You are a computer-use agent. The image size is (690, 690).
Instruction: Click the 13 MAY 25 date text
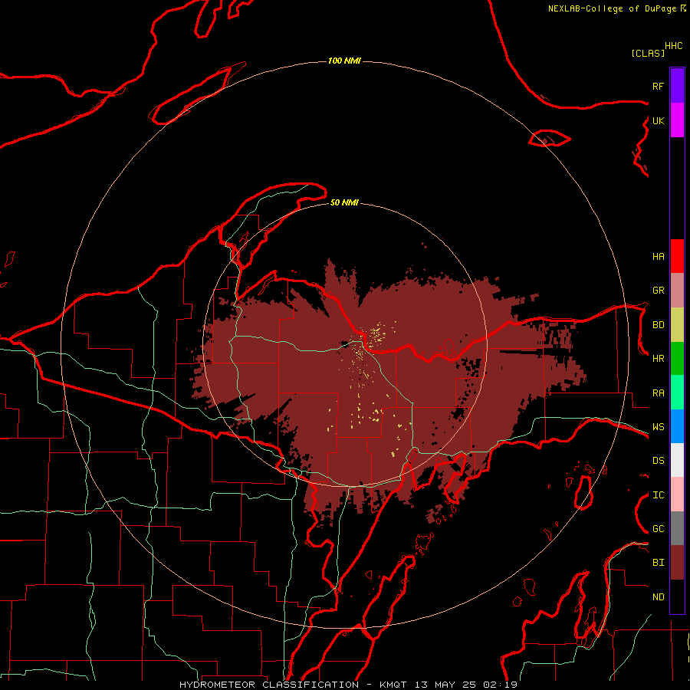[445, 685]
